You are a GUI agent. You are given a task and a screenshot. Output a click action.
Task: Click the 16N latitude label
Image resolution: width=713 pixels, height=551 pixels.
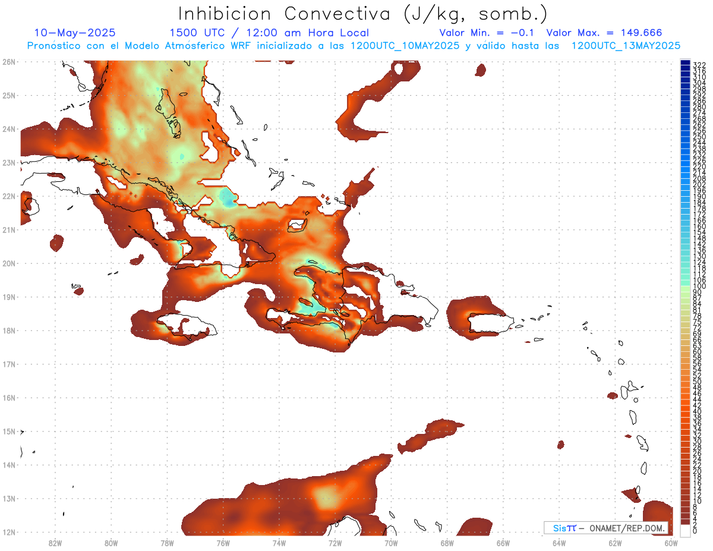tap(8, 398)
